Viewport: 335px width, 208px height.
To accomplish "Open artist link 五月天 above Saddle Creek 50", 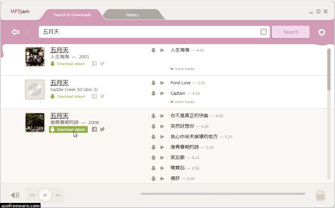I will (x=59, y=83).
